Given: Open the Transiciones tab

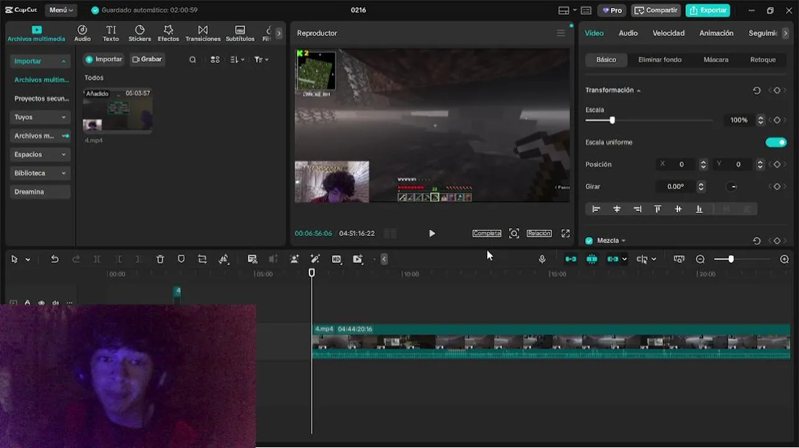Looking at the screenshot, I should (203, 34).
